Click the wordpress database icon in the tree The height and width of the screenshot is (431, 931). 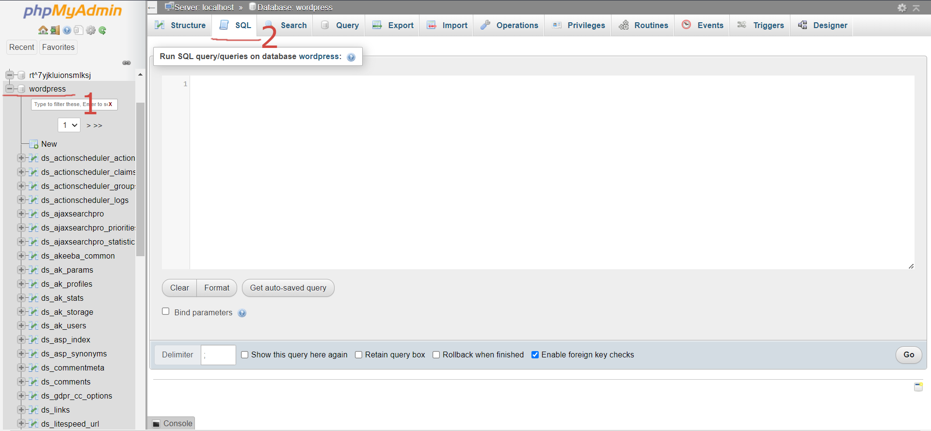[x=21, y=89]
